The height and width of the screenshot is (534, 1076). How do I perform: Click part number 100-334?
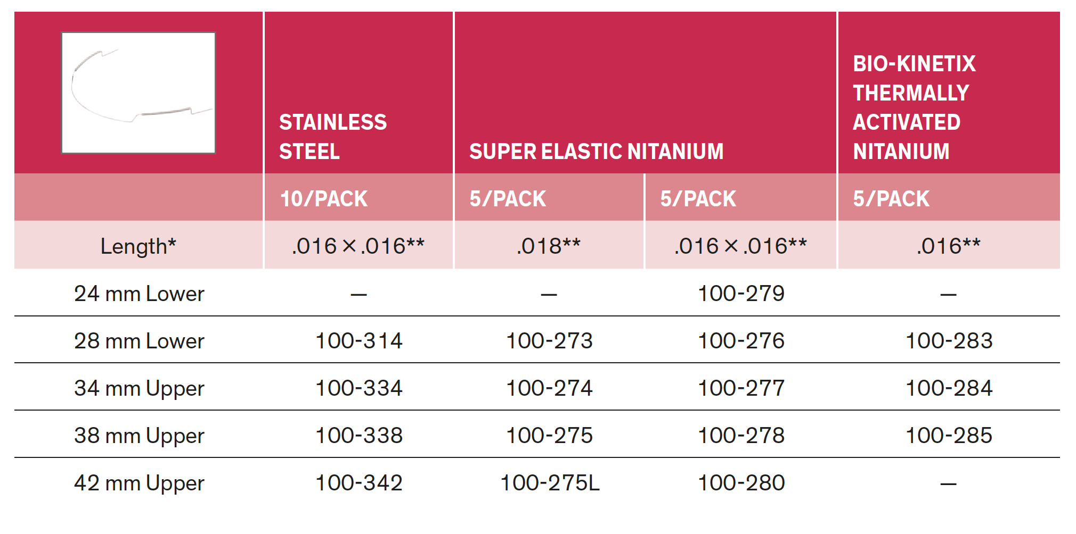click(358, 388)
